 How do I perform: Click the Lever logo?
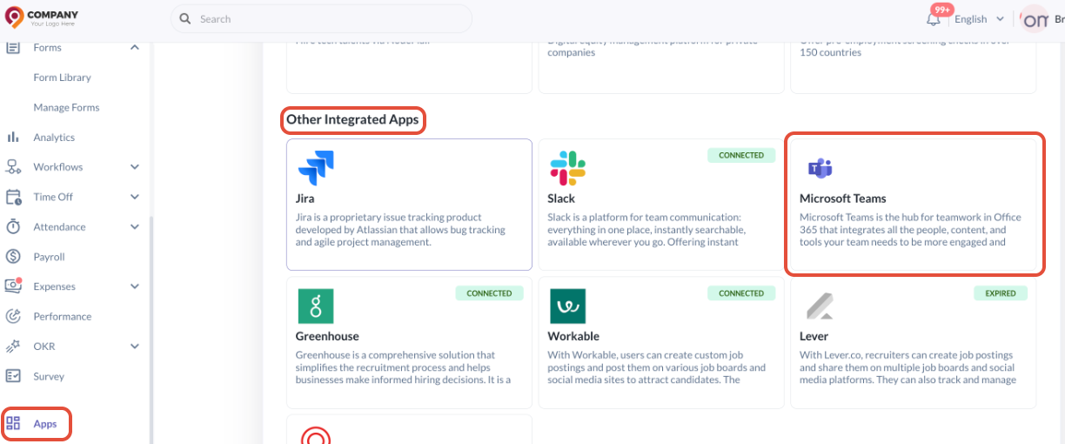819,306
